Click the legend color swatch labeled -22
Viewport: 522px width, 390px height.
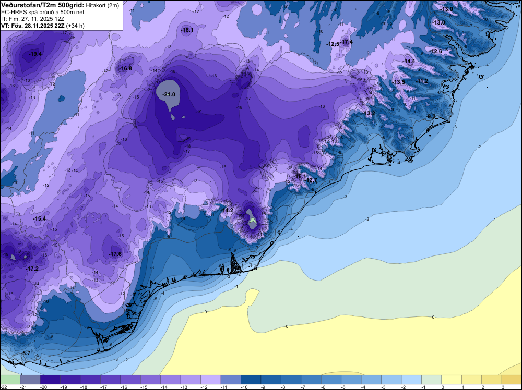tap(10, 380)
